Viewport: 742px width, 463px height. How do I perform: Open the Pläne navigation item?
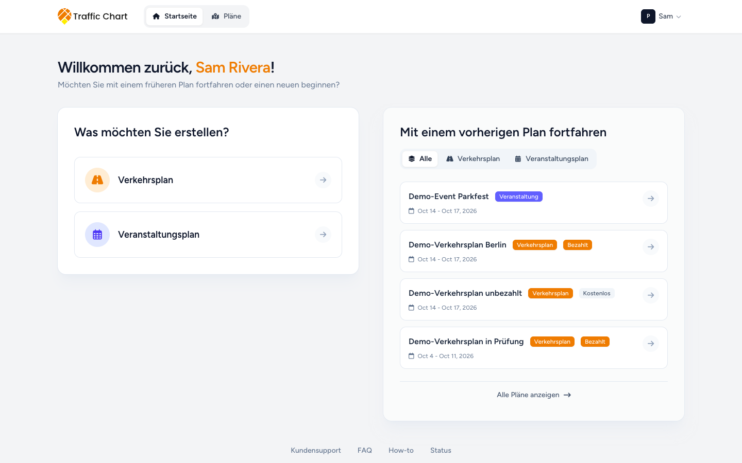click(226, 16)
